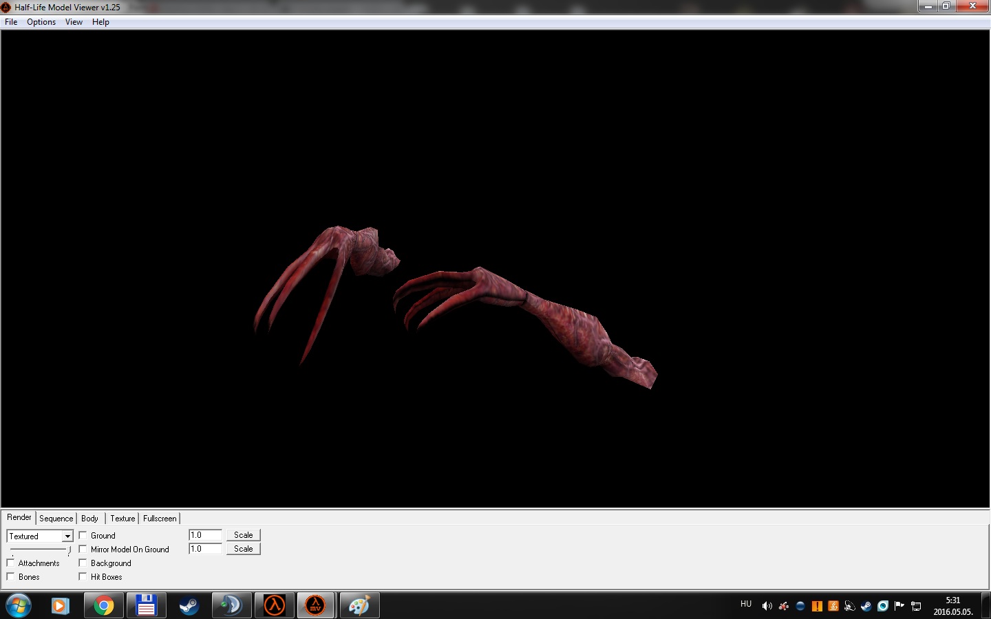Image resolution: width=991 pixels, height=619 pixels.
Task: Click the blue sphere tray icon
Action: click(800, 606)
